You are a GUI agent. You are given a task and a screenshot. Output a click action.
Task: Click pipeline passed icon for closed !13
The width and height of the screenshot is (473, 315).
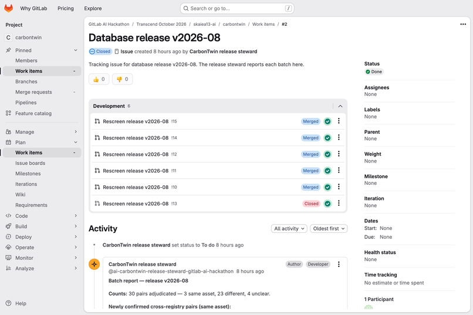[x=327, y=204]
